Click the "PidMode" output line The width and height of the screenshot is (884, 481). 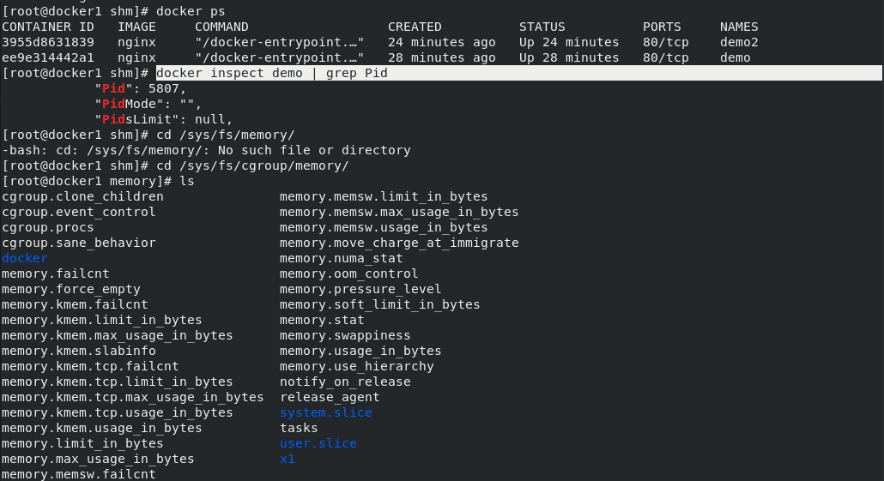pos(148,104)
